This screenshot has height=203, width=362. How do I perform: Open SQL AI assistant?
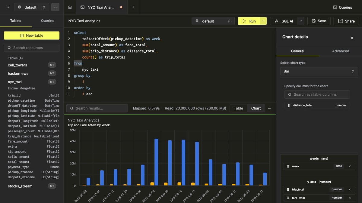tap(284, 21)
